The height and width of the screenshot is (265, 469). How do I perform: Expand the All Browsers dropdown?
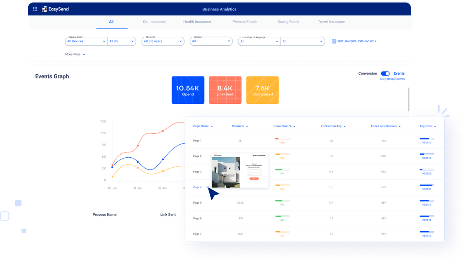coord(162,41)
